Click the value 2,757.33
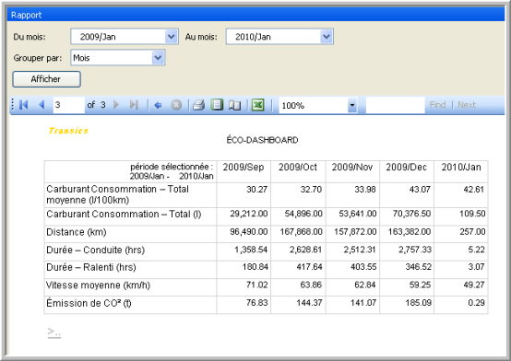 (414, 250)
